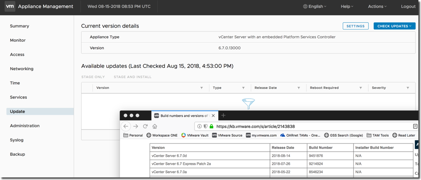Go to the Networking page

(22, 69)
